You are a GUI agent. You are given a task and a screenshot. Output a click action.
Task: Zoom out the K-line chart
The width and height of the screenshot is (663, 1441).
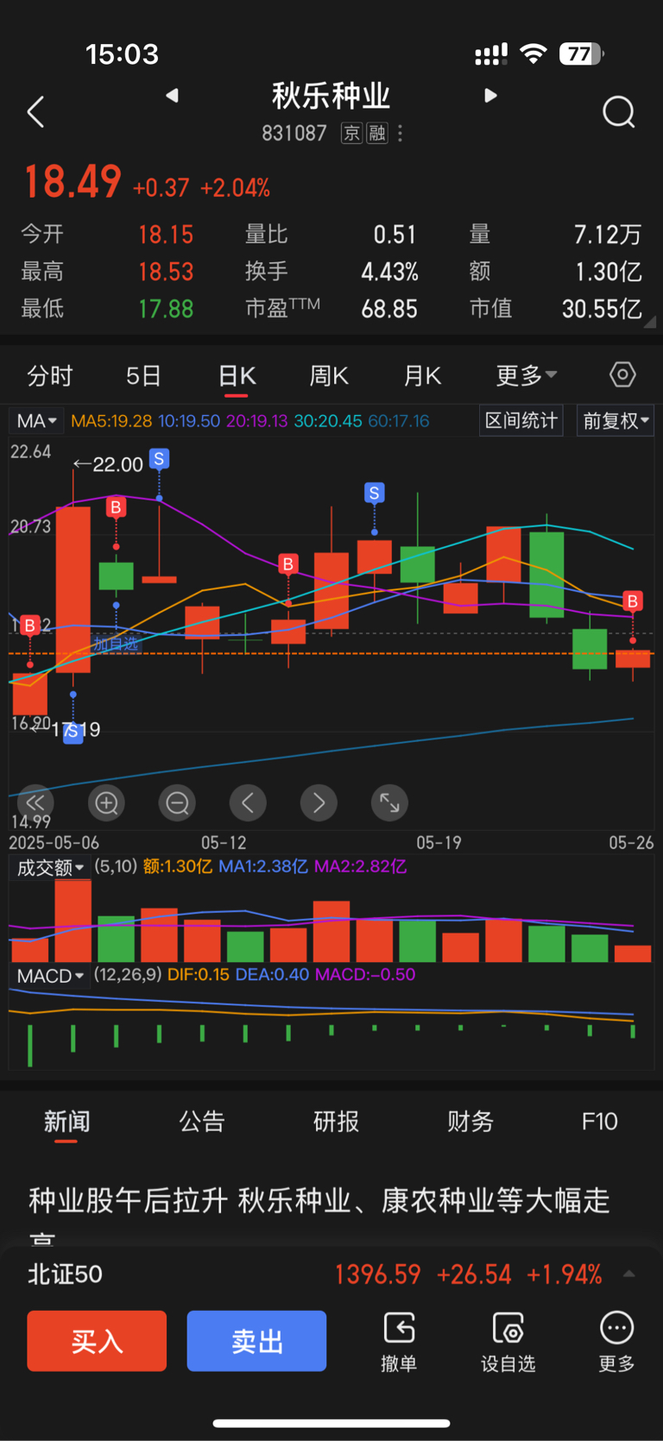pos(177,803)
